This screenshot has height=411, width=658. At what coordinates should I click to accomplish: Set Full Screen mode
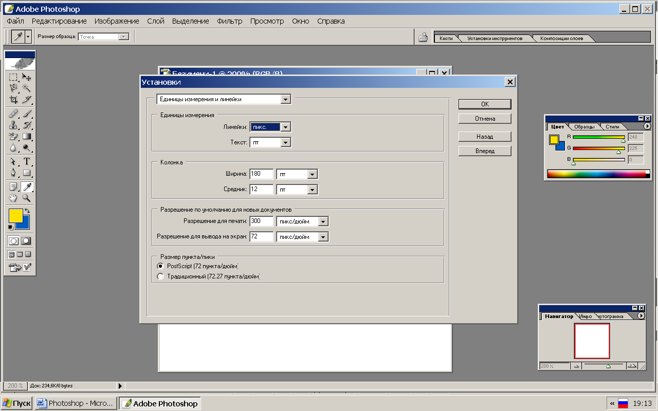click(x=29, y=254)
